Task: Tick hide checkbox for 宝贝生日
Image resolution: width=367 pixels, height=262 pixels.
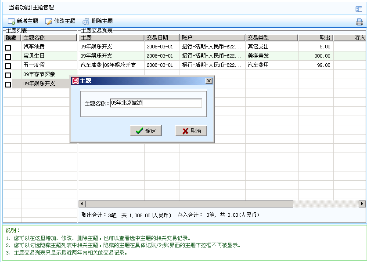Action: (x=8, y=57)
